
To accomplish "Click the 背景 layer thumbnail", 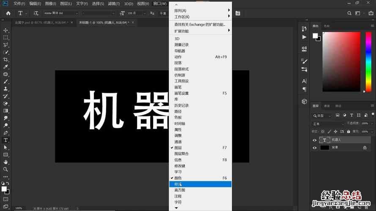I will tap(324, 148).
